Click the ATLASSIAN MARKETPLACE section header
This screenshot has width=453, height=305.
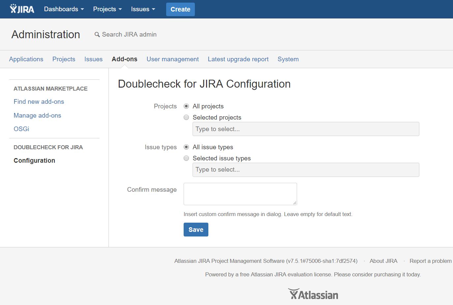pyautogui.click(x=50, y=89)
